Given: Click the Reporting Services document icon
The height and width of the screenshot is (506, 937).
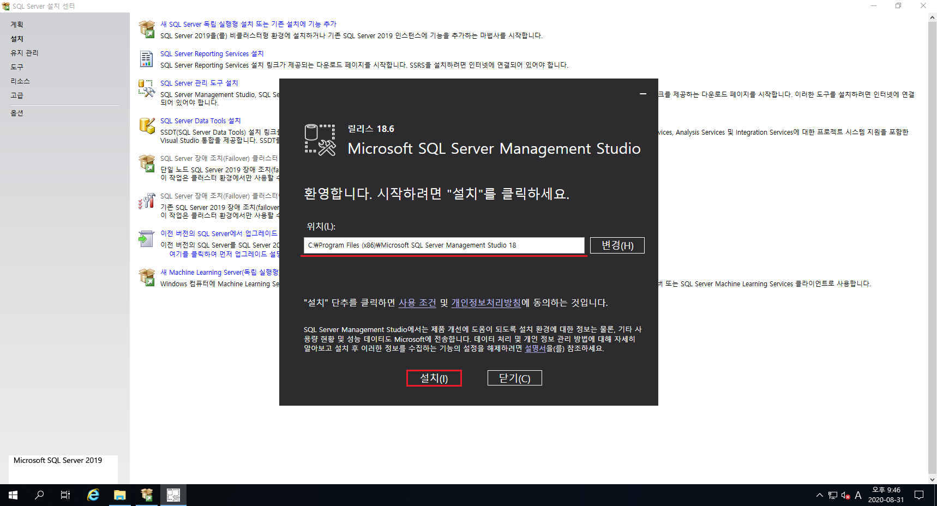Looking at the screenshot, I should [x=147, y=59].
